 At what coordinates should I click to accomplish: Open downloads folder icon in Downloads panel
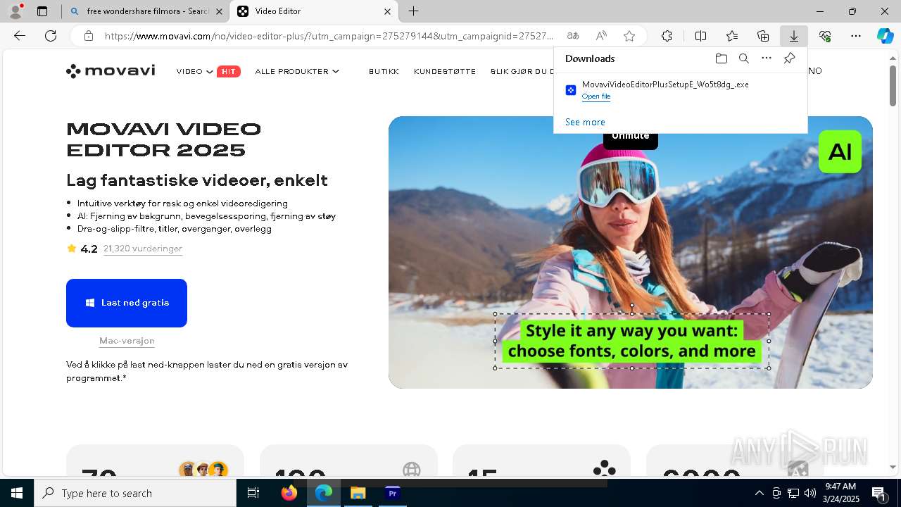[x=722, y=58]
